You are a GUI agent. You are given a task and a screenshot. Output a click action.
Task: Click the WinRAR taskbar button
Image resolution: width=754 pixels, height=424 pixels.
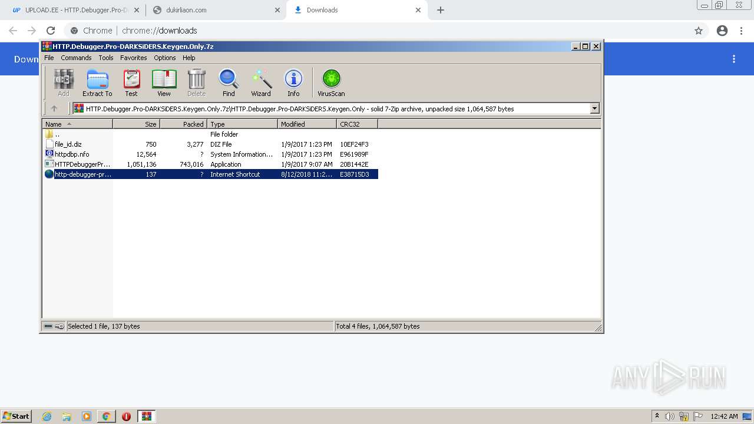click(146, 416)
